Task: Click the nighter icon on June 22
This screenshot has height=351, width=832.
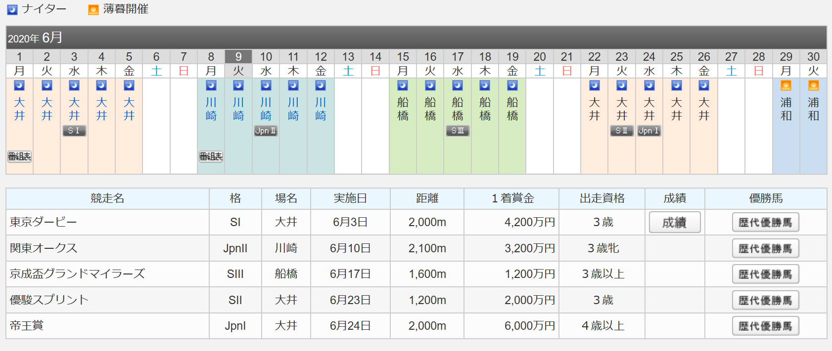Action: pyautogui.click(x=595, y=85)
